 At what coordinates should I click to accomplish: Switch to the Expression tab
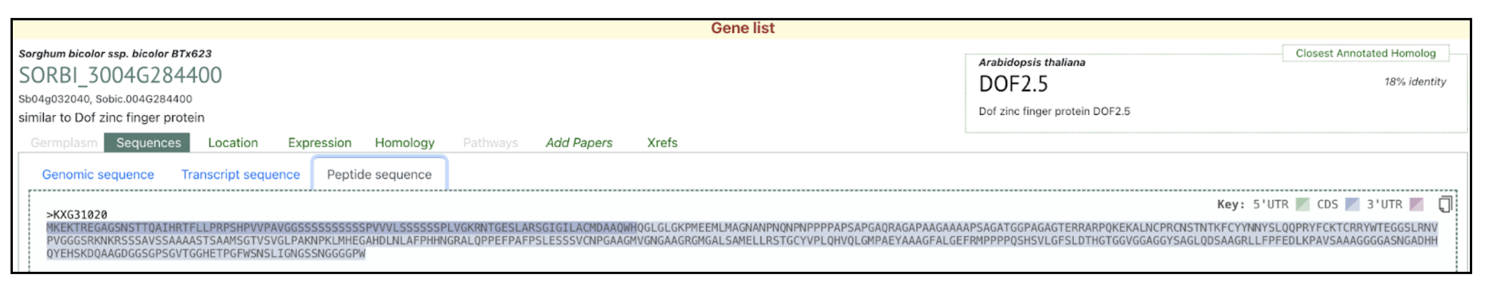click(x=320, y=143)
